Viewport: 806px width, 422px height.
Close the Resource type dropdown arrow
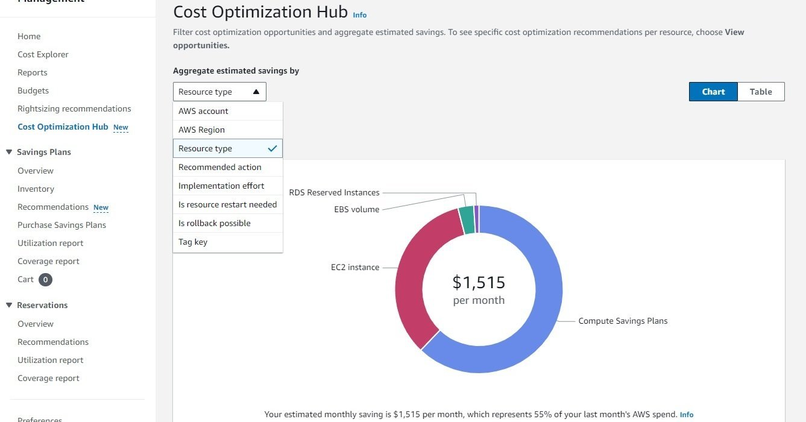tap(256, 92)
